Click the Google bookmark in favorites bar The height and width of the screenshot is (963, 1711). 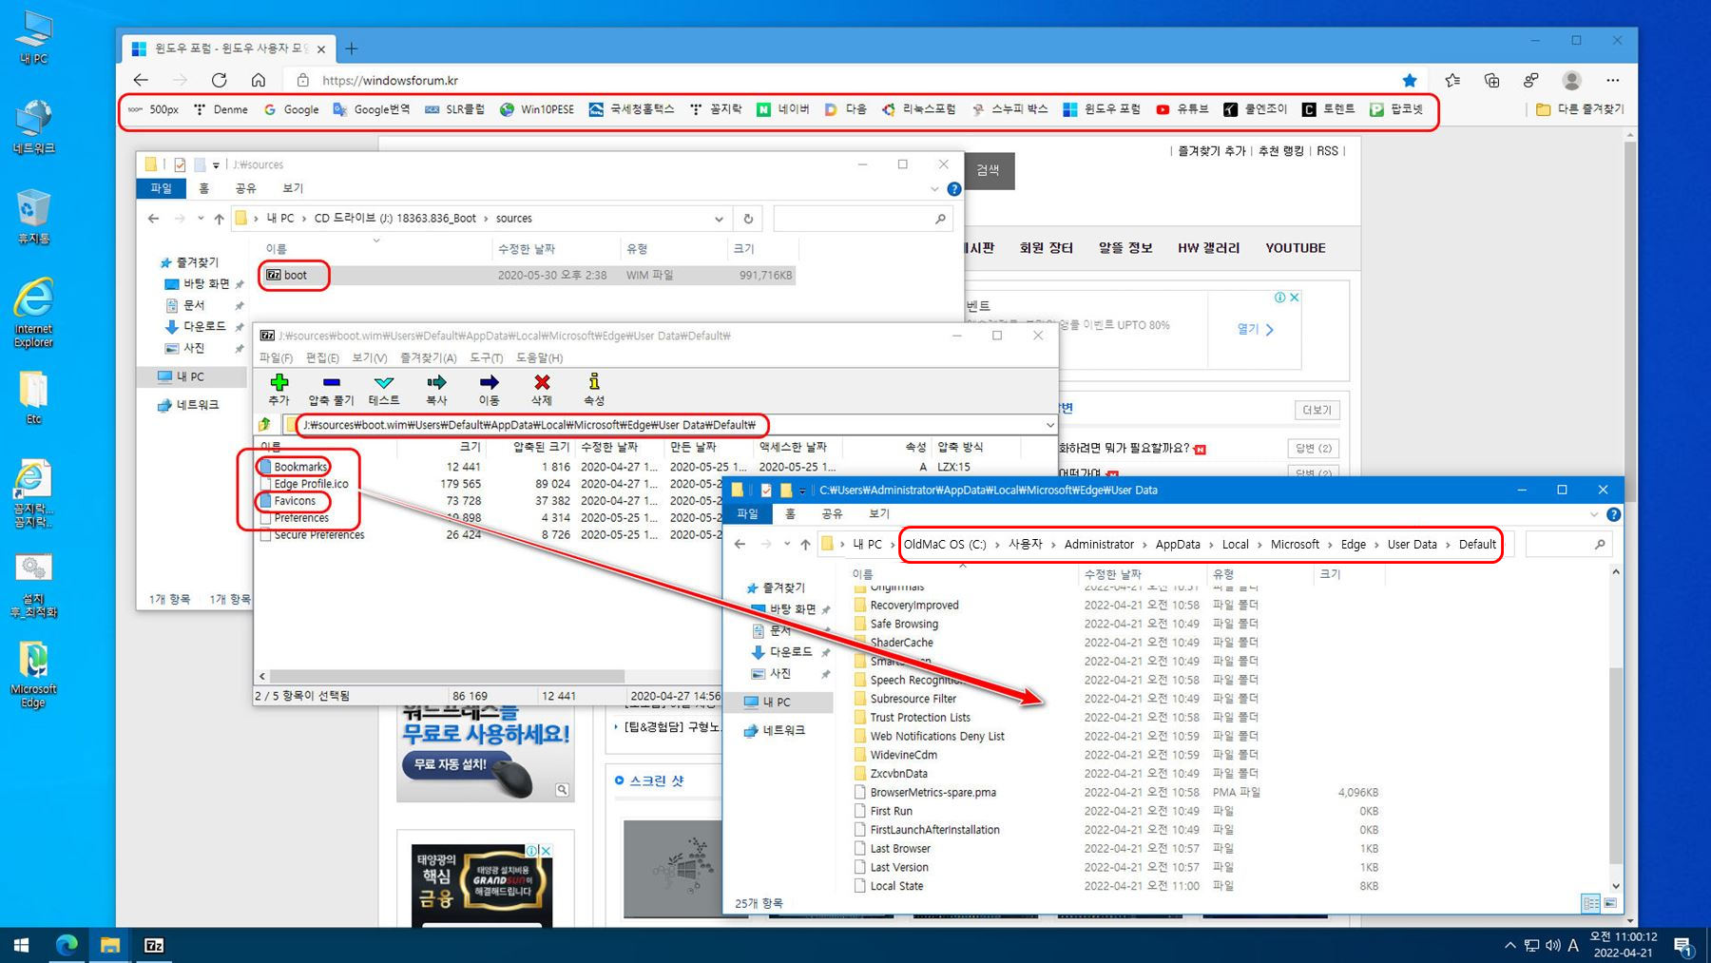(291, 109)
